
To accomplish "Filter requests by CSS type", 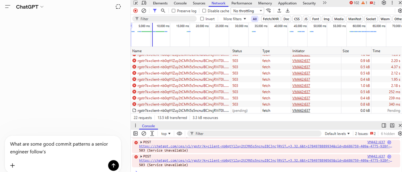I will click(297, 19).
